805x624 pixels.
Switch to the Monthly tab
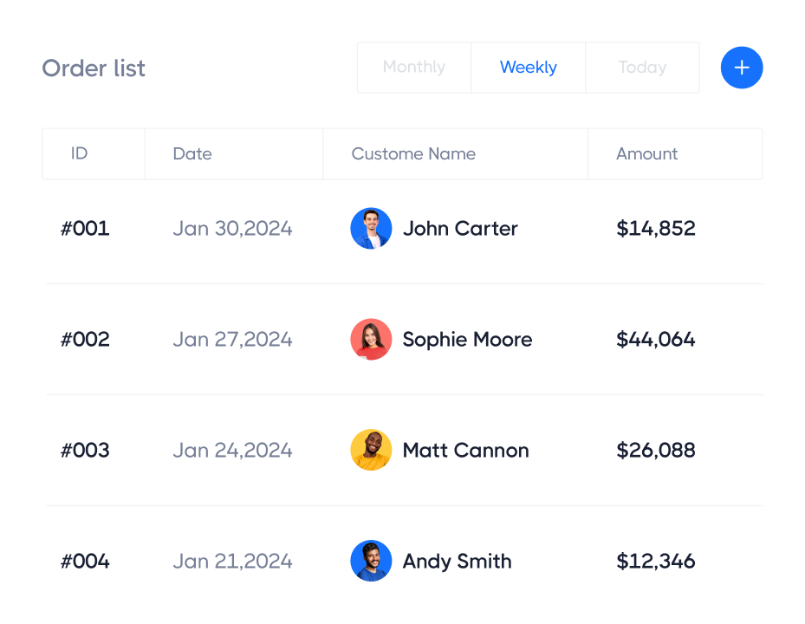tap(413, 67)
